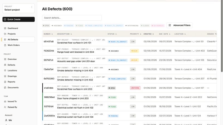223x125 pixels.
Task: Click the Me user icon
Action: tap(6, 120)
